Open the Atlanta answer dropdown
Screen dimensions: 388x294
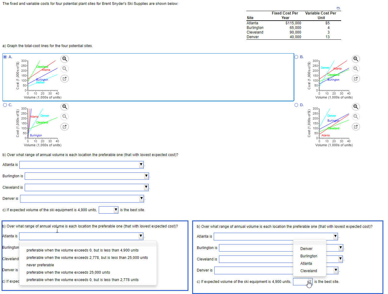pyautogui.click(x=140, y=164)
